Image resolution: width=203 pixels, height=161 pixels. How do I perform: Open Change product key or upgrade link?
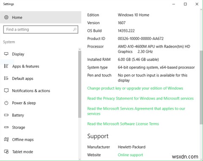click(x=135, y=88)
